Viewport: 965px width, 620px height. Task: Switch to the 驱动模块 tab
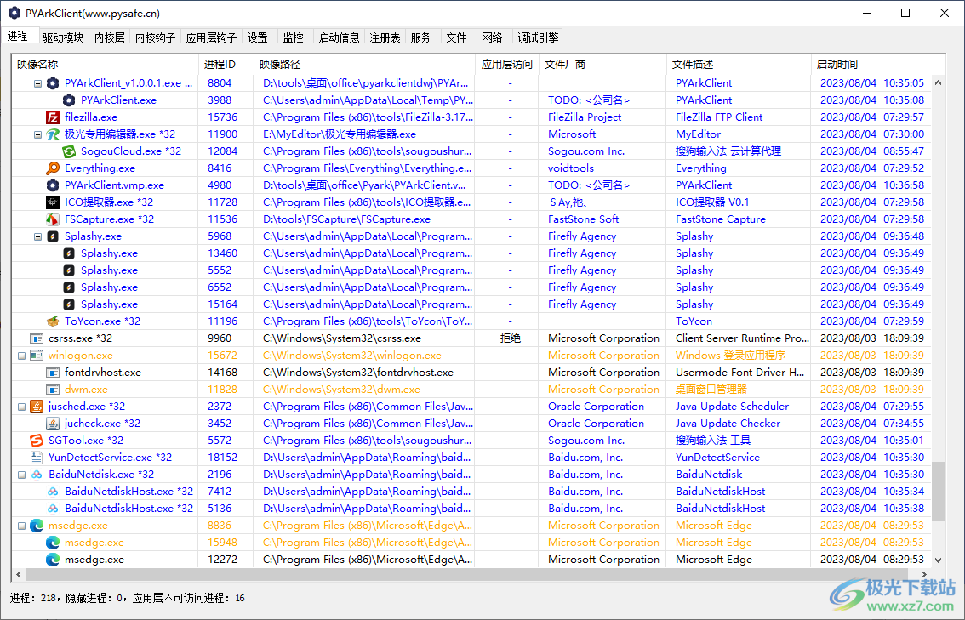coord(64,37)
